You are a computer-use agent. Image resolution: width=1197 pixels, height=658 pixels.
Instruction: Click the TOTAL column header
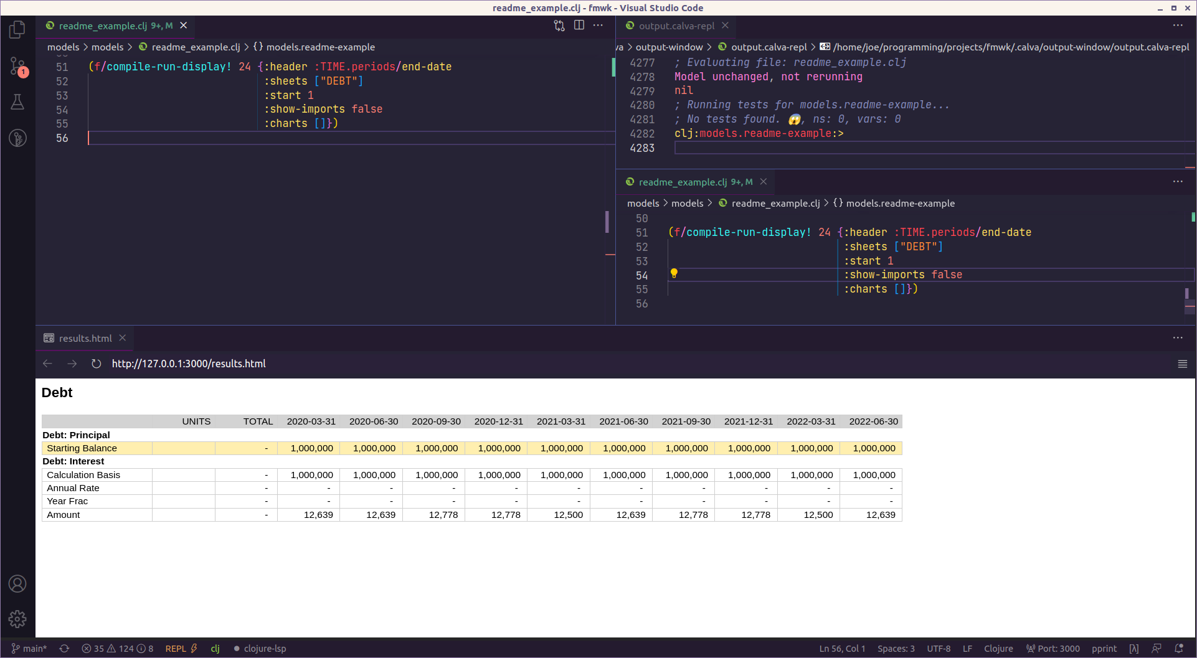[258, 421]
